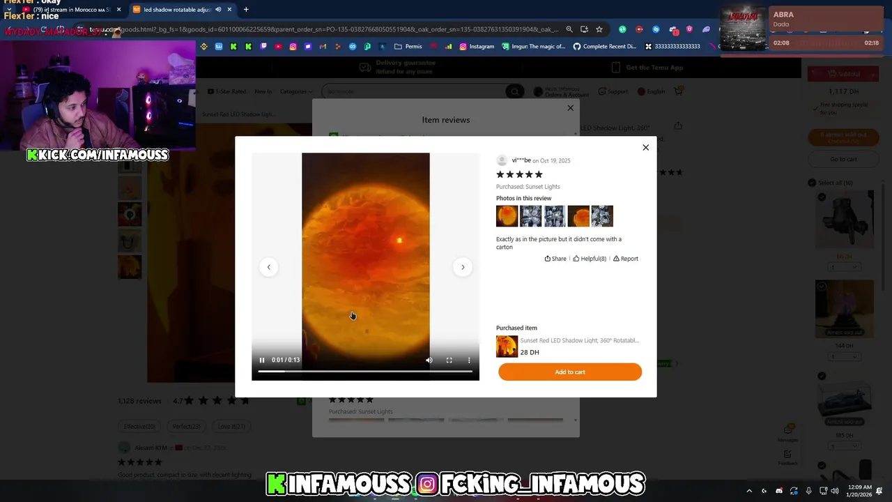Click the reviewer vi***be avatar
The height and width of the screenshot is (502, 892).
pos(502,160)
